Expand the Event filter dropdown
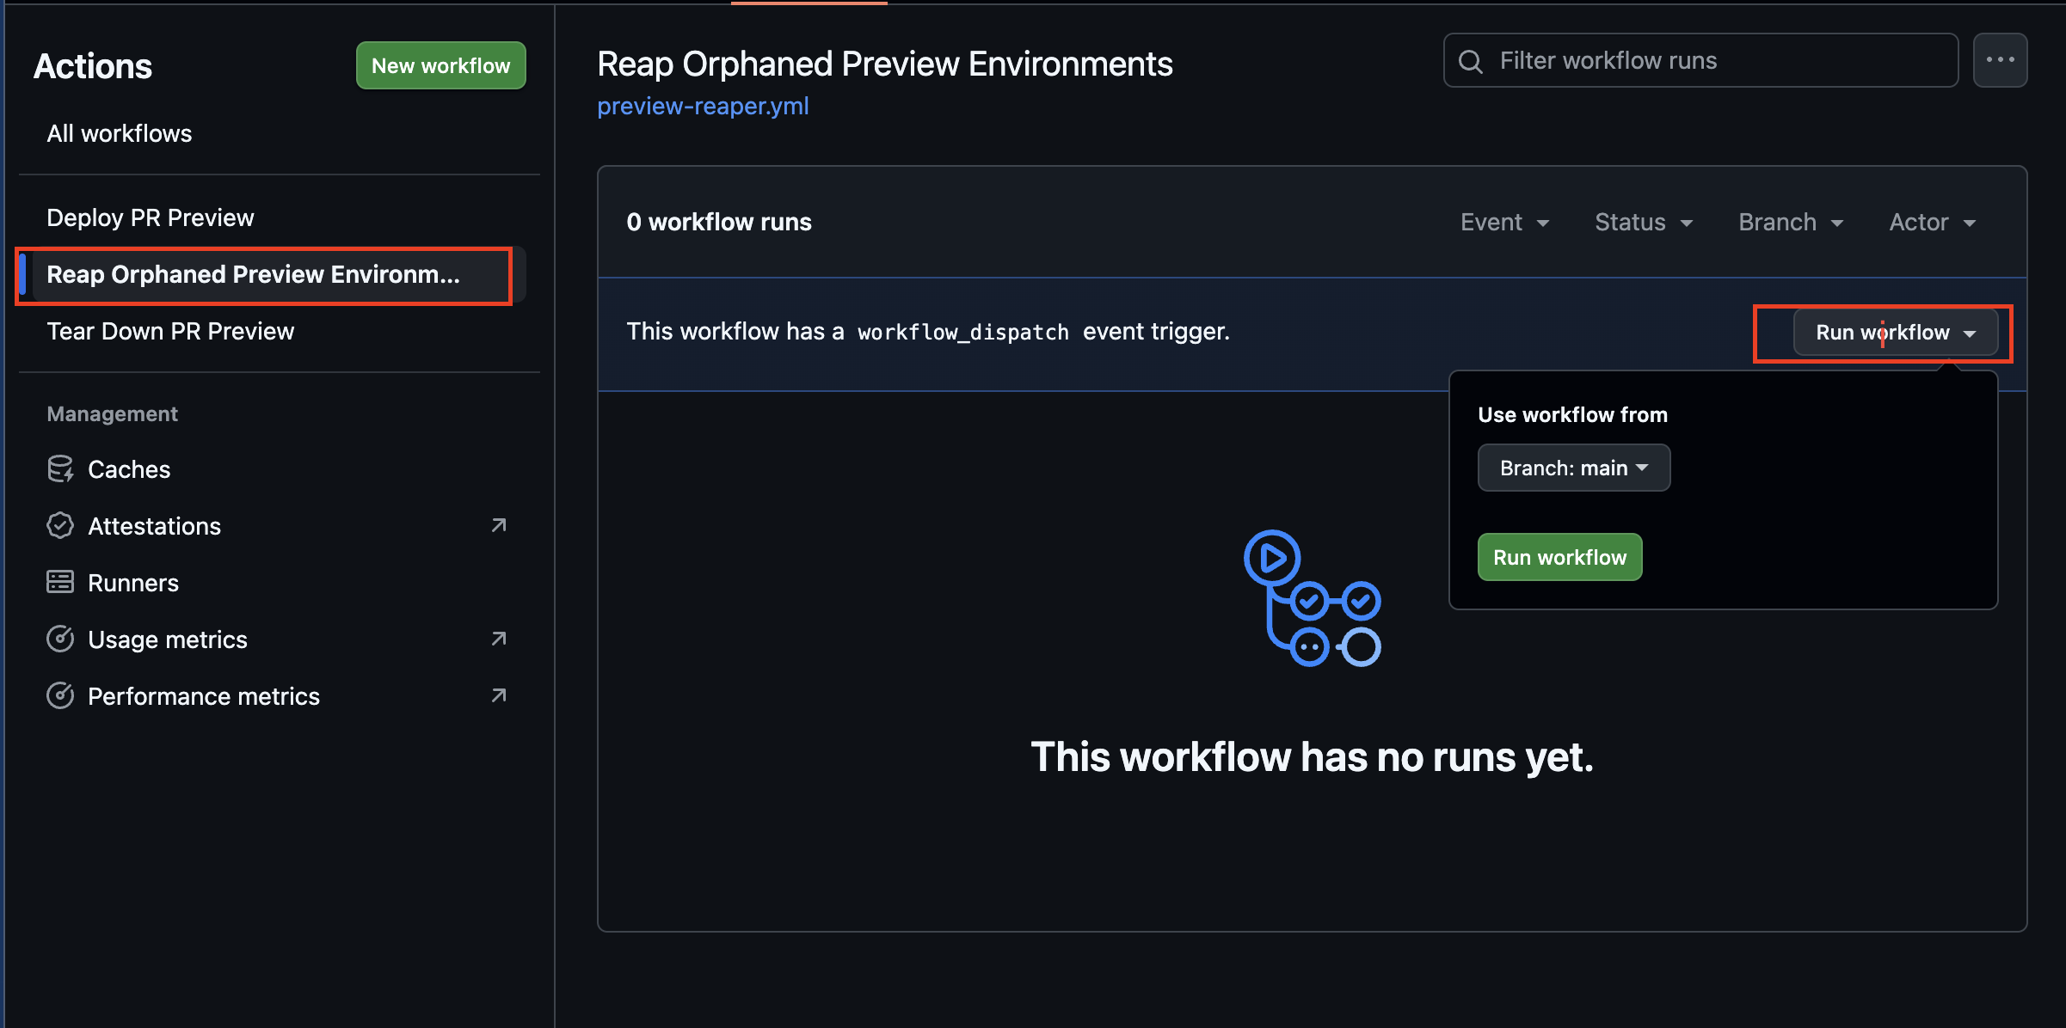This screenshot has height=1028, width=2066. 1505,223
